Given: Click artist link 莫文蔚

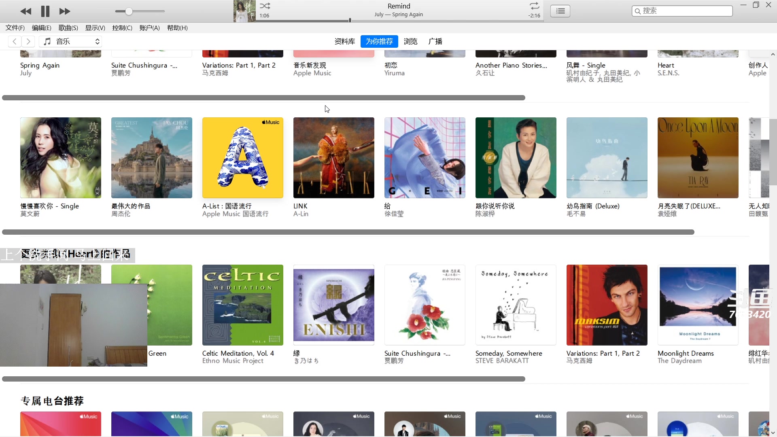Looking at the screenshot, I should (x=30, y=214).
